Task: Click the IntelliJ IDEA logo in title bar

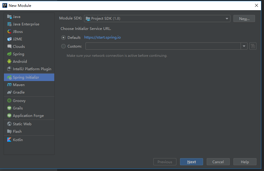Action: tap(4, 5)
